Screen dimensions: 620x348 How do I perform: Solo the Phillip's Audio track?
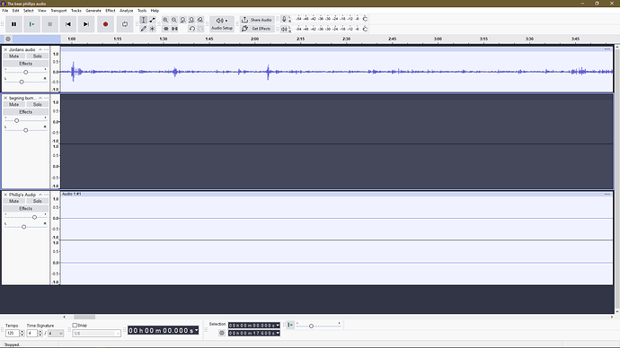37,201
